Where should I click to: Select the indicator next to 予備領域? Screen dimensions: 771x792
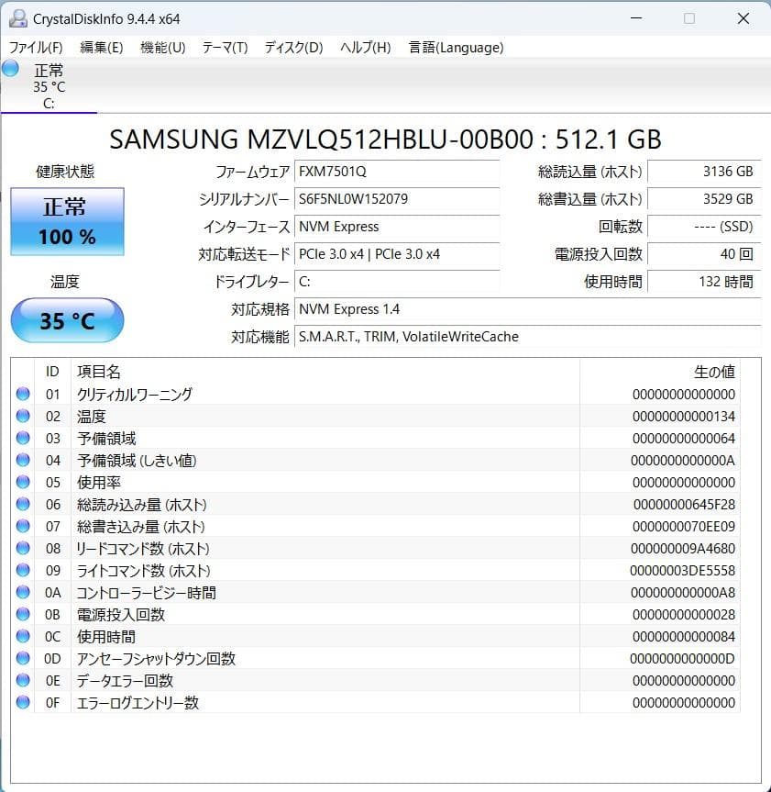coord(23,438)
